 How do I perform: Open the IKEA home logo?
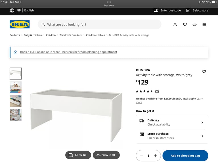[20, 24]
